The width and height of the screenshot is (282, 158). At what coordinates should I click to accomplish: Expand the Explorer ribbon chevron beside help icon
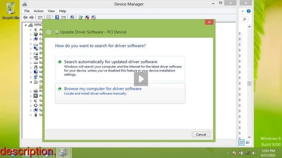pyautogui.click(x=242, y=11)
